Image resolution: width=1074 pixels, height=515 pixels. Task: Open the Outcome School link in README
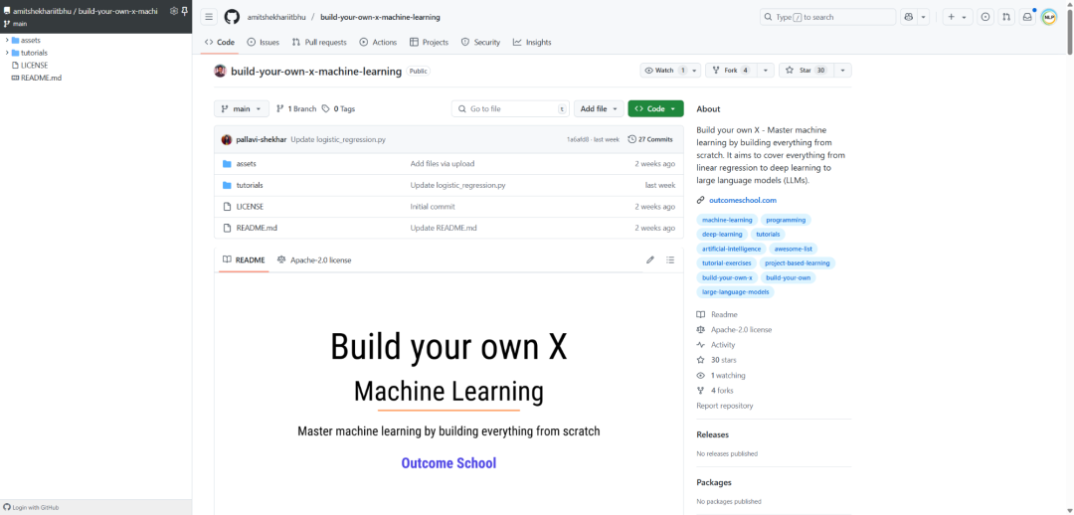[448, 463]
